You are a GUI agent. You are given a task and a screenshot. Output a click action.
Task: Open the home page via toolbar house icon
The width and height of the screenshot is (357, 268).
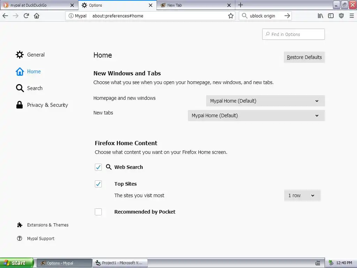coord(37,16)
